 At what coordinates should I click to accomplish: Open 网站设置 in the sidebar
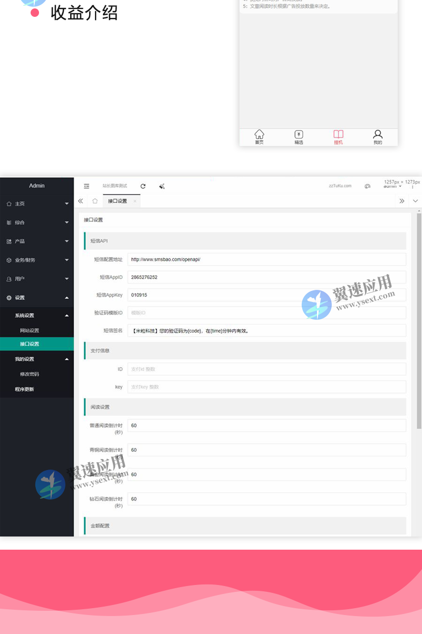[30, 330]
